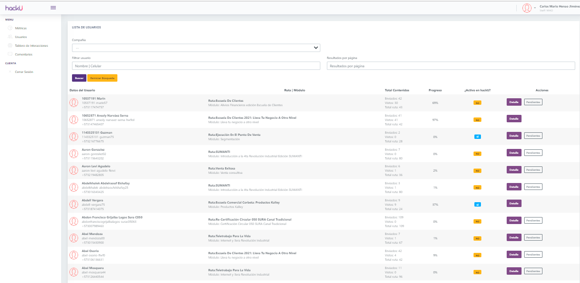Screen dimensions: 580x283
Task: Click avatar icon for Abdell Vergara
Action: click(x=74, y=204)
